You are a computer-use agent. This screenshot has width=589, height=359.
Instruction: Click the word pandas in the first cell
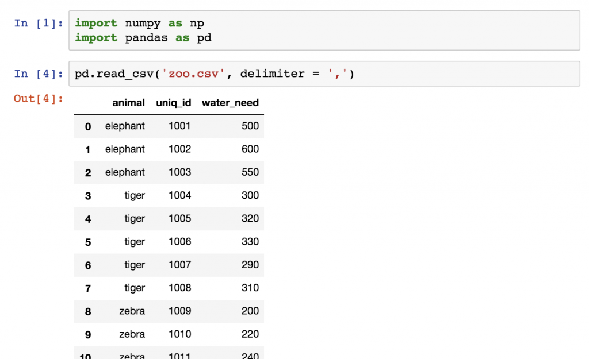[146, 37]
